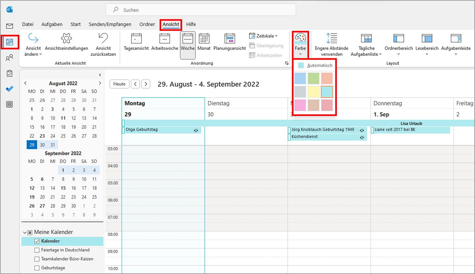Open the Planungsansicht view

pyautogui.click(x=230, y=42)
